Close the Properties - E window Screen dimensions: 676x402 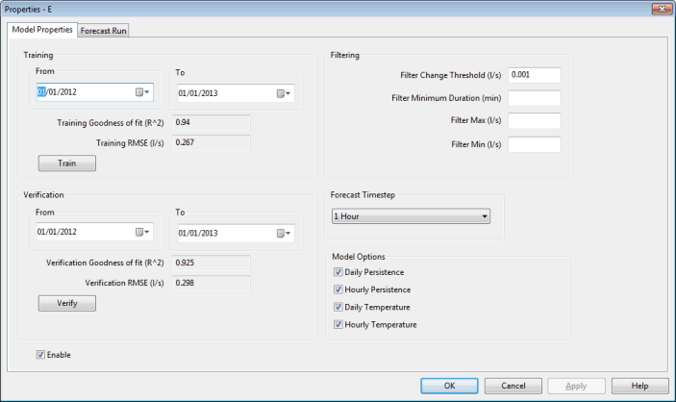[662, 9]
